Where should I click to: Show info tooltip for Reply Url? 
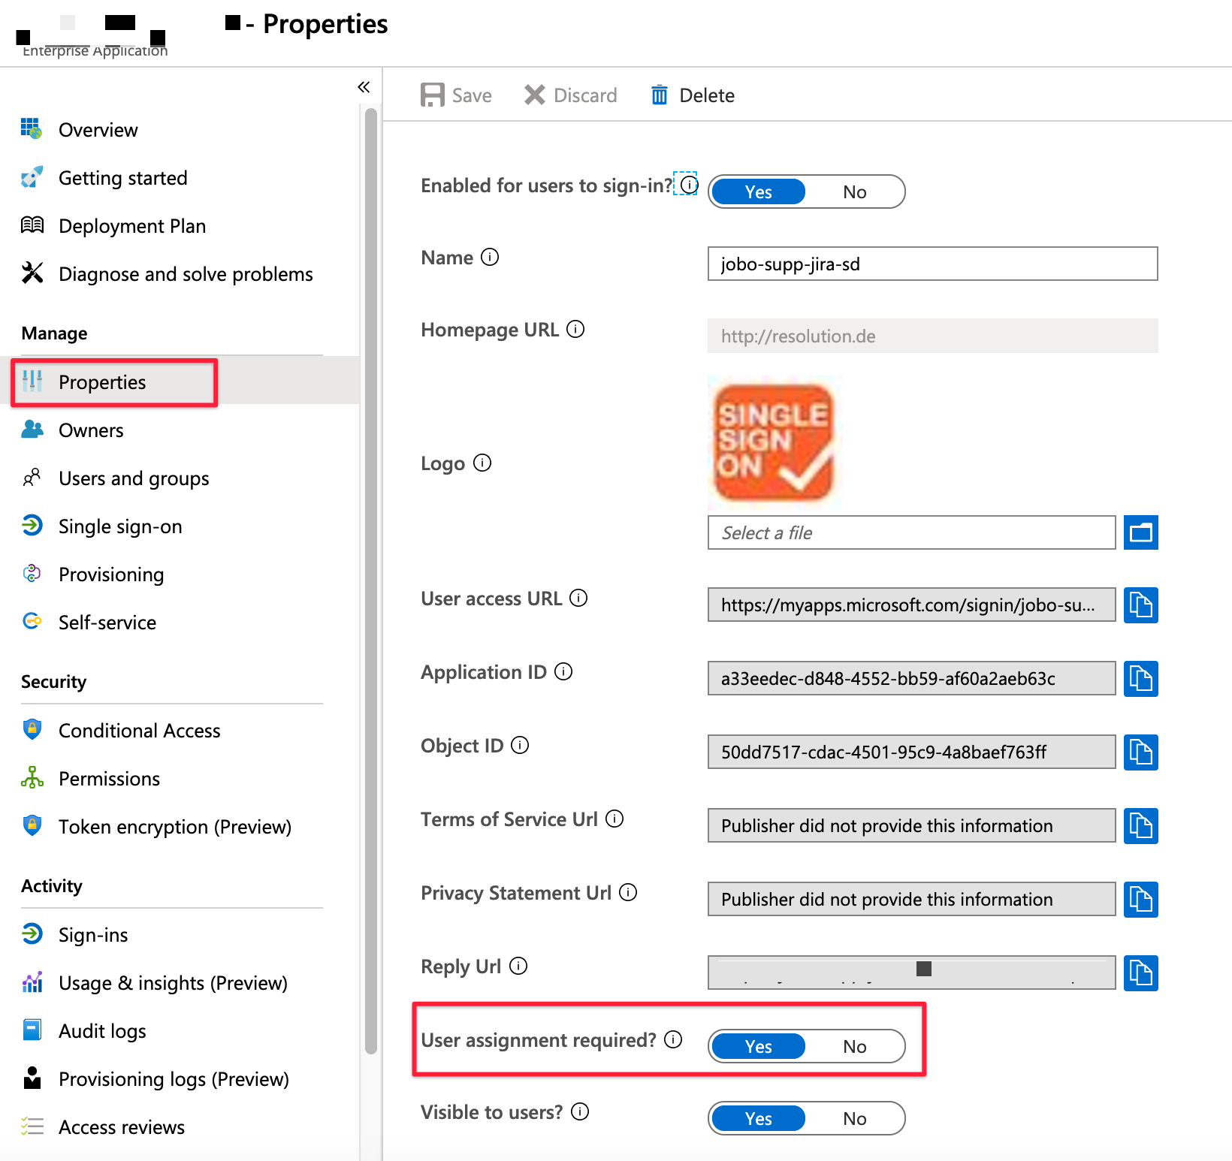tap(518, 966)
